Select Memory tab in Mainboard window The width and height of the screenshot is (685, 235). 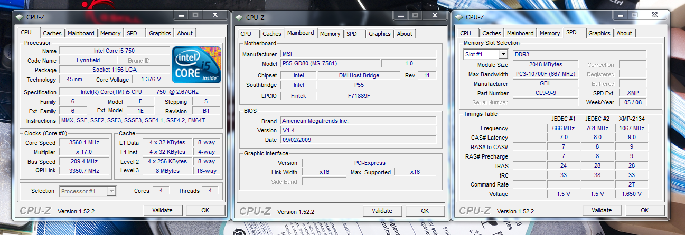(330, 34)
